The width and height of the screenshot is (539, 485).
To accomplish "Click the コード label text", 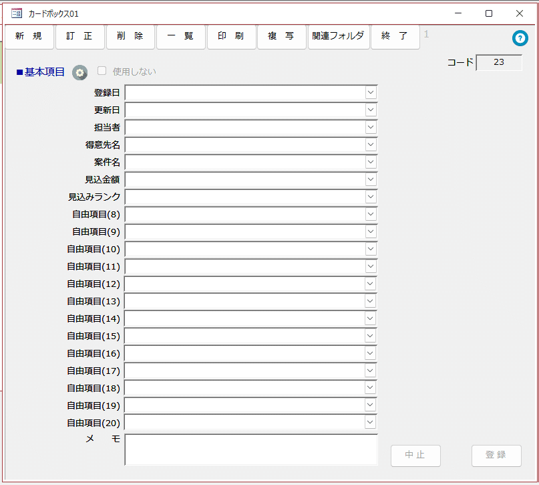I will [x=460, y=62].
